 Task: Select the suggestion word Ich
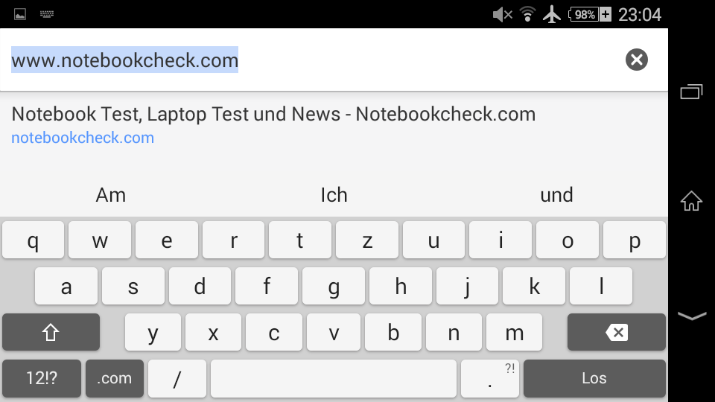[334, 195]
